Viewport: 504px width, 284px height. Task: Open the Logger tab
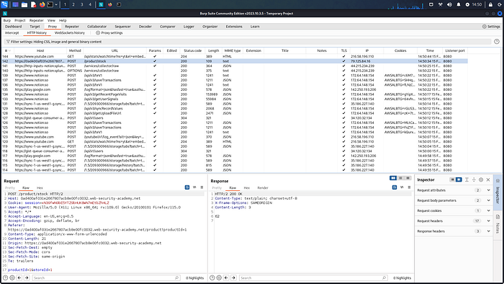click(x=189, y=27)
